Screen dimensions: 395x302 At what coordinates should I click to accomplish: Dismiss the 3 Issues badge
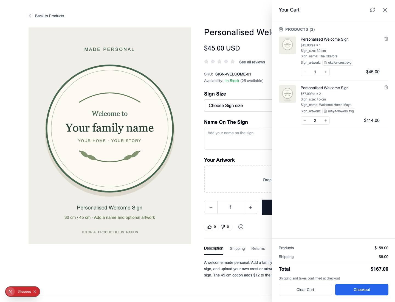(x=35, y=292)
